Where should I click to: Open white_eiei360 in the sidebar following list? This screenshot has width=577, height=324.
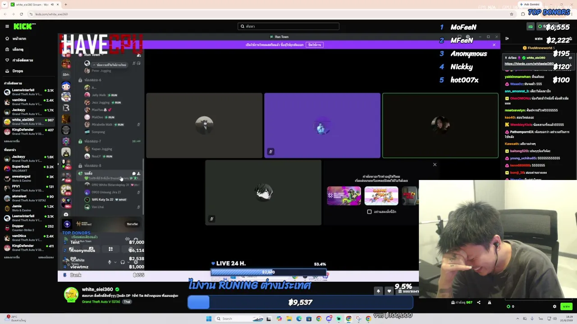coord(29,121)
